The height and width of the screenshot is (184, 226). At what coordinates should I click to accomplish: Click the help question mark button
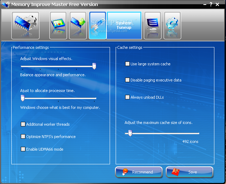click(211, 4)
